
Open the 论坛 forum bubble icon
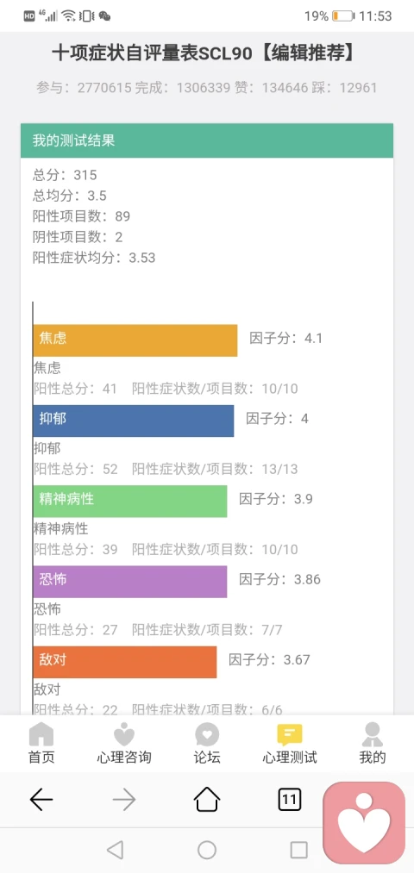click(207, 734)
